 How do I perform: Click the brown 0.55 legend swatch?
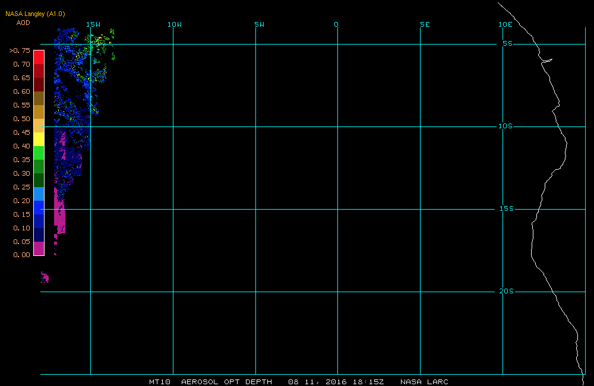(x=39, y=98)
